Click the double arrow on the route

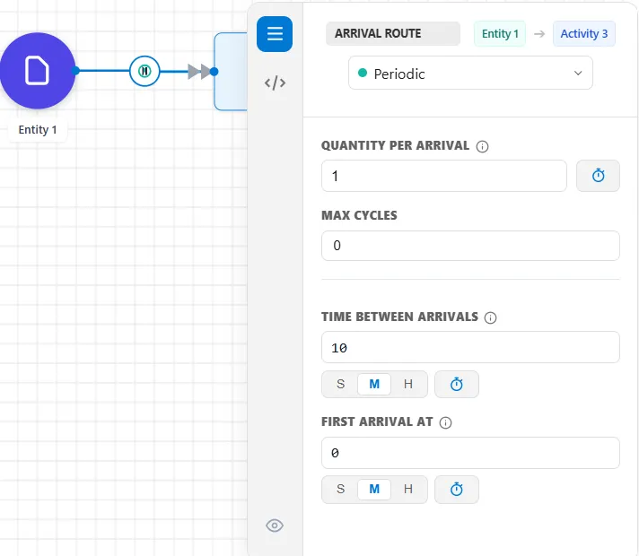(199, 71)
